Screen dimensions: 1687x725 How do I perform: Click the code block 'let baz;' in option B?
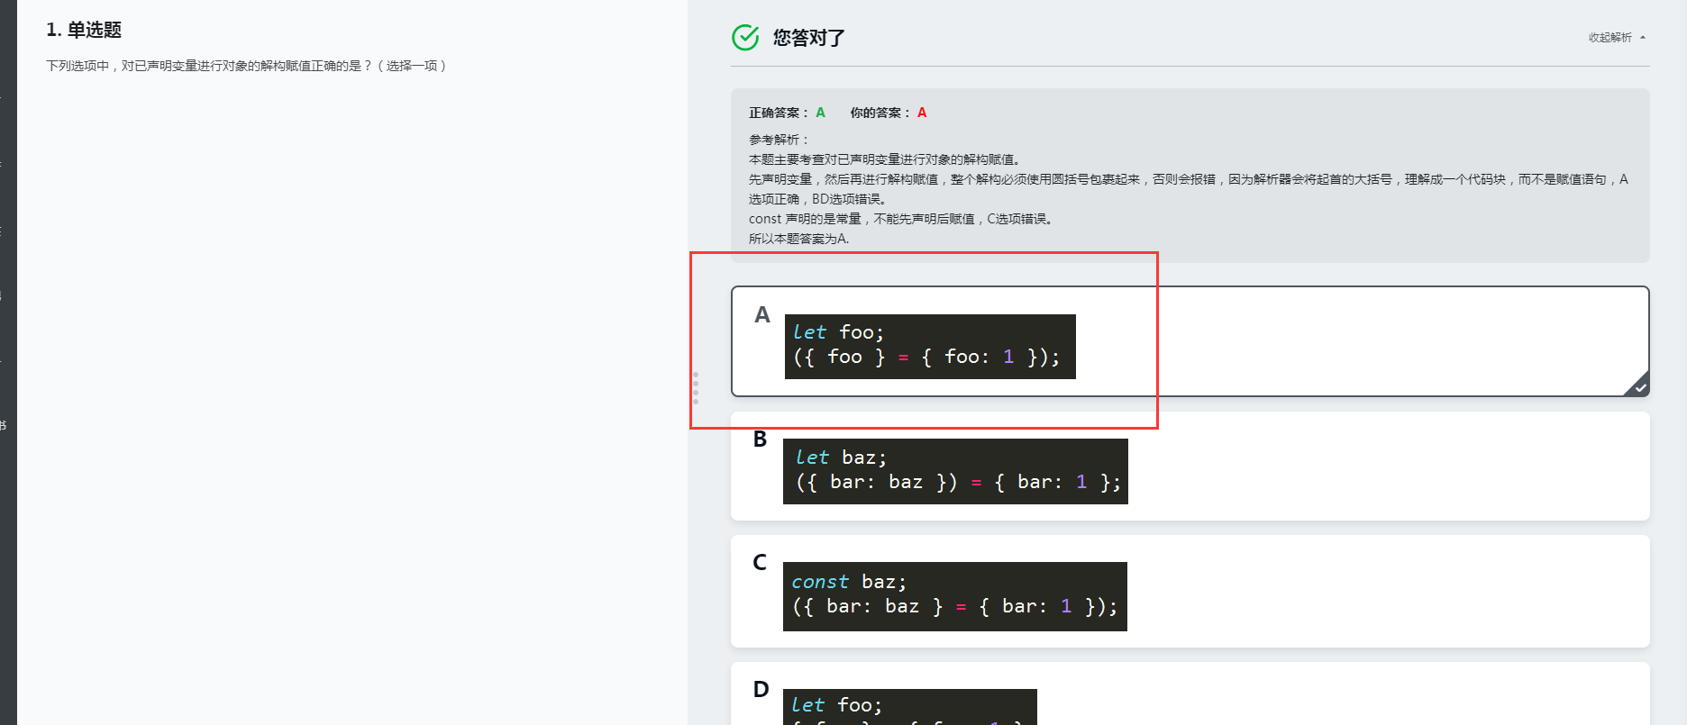[955, 471]
